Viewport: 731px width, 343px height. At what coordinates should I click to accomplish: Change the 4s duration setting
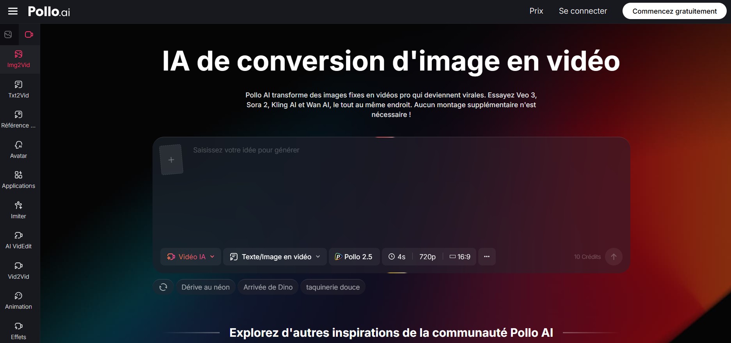[x=397, y=257]
